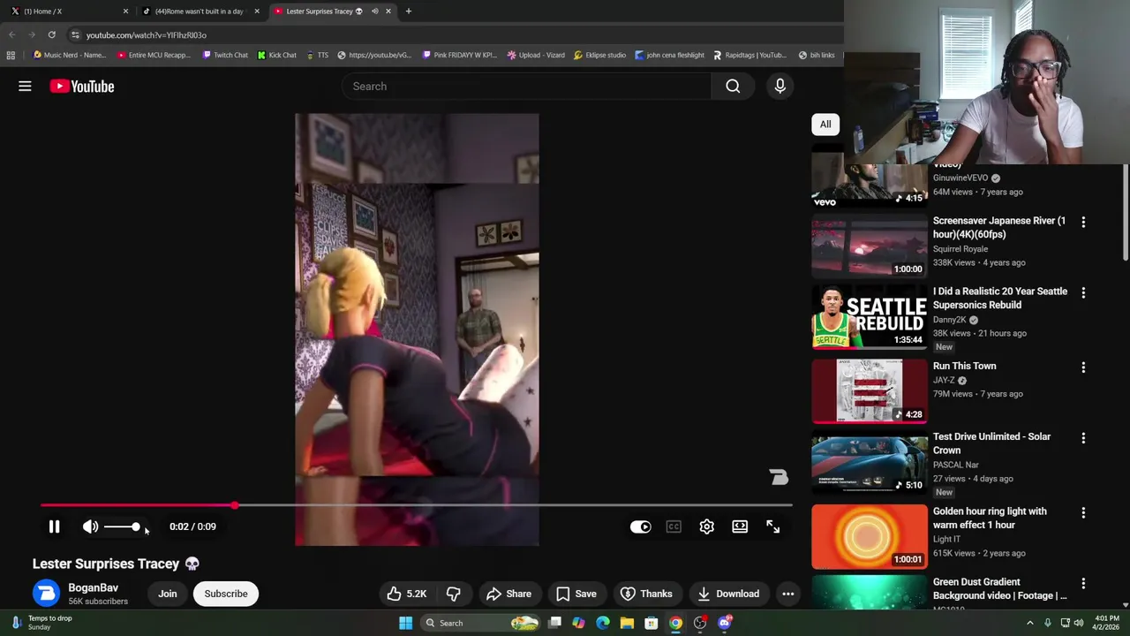The height and width of the screenshot is (636, 1130).
Task: Like the video (5.2K)
Action: click(x=406, y=594)
